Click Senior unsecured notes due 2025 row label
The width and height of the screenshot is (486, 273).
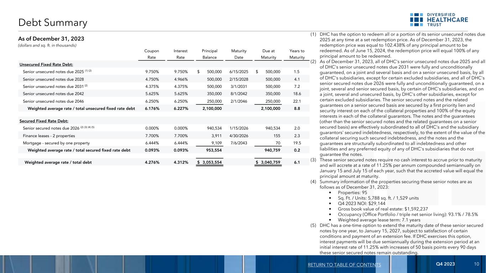[53, 71]
